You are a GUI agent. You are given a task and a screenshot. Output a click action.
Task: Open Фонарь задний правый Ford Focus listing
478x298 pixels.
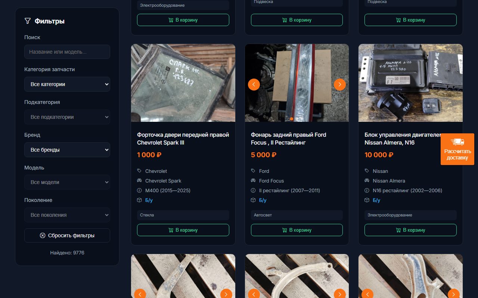pos(289,139)
